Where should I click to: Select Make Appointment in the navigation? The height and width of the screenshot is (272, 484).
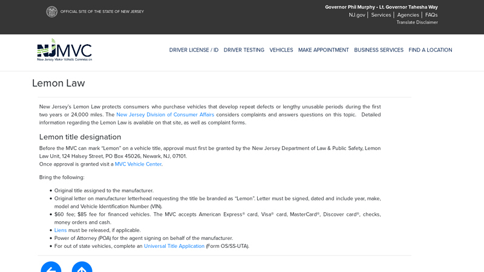pyautogui.click(x=324, y=50)
